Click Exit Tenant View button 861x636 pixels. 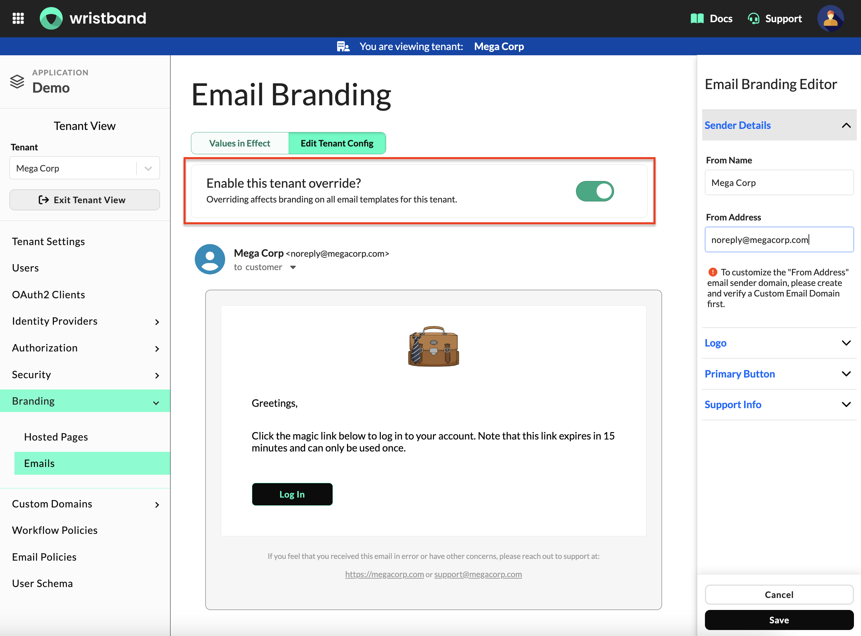[84, 200]
